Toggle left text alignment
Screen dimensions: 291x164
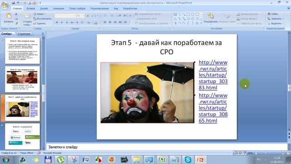(105, 22)
